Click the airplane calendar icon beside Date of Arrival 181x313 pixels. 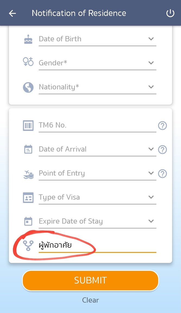click(28, 149)
